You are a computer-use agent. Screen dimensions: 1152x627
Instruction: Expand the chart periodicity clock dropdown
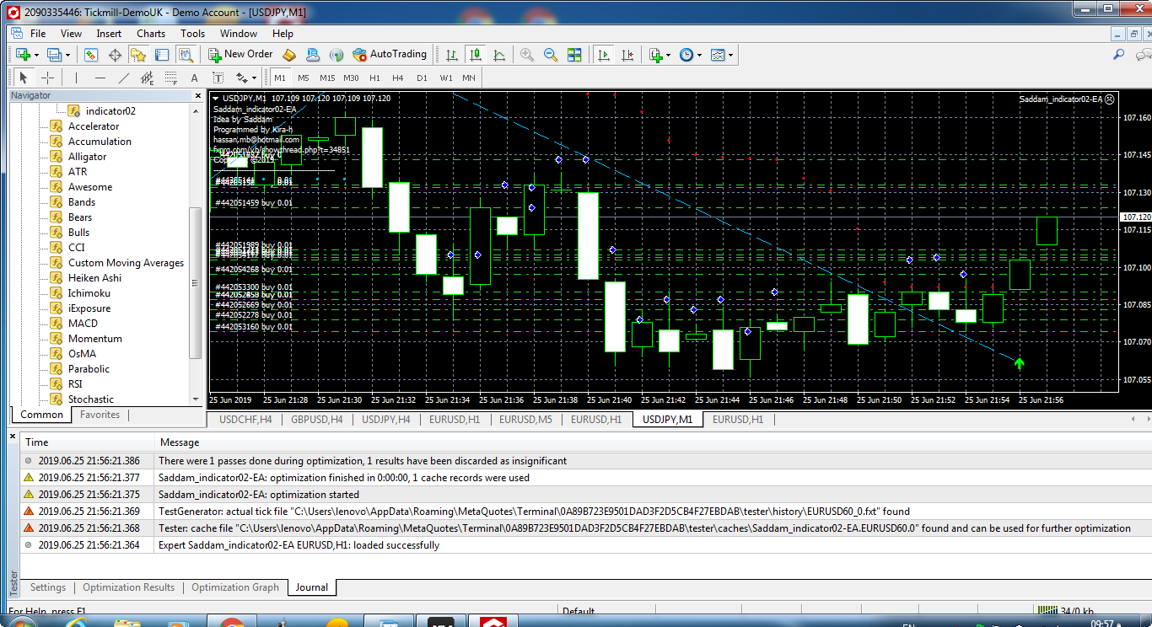(x=700, y=55)
